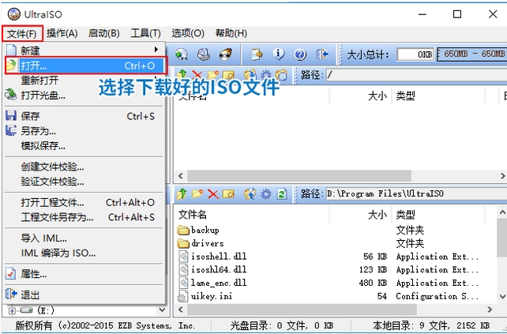Expand the 新建 submenu arrow
Viewport: 507px width, 334px height.
[156, 50]
